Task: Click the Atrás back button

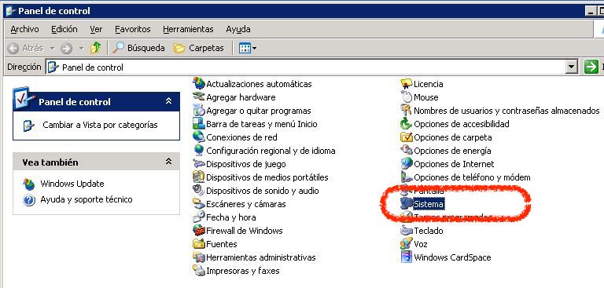Action: click(25, 48)
